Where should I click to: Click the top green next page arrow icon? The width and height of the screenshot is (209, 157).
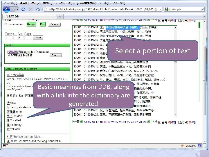click(148, 20)
